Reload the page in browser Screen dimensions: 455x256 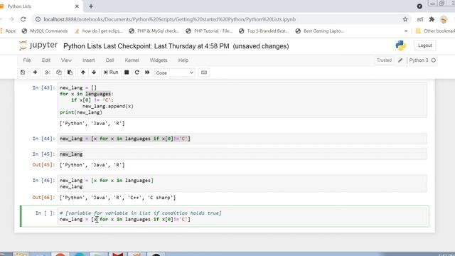(23, 19)
